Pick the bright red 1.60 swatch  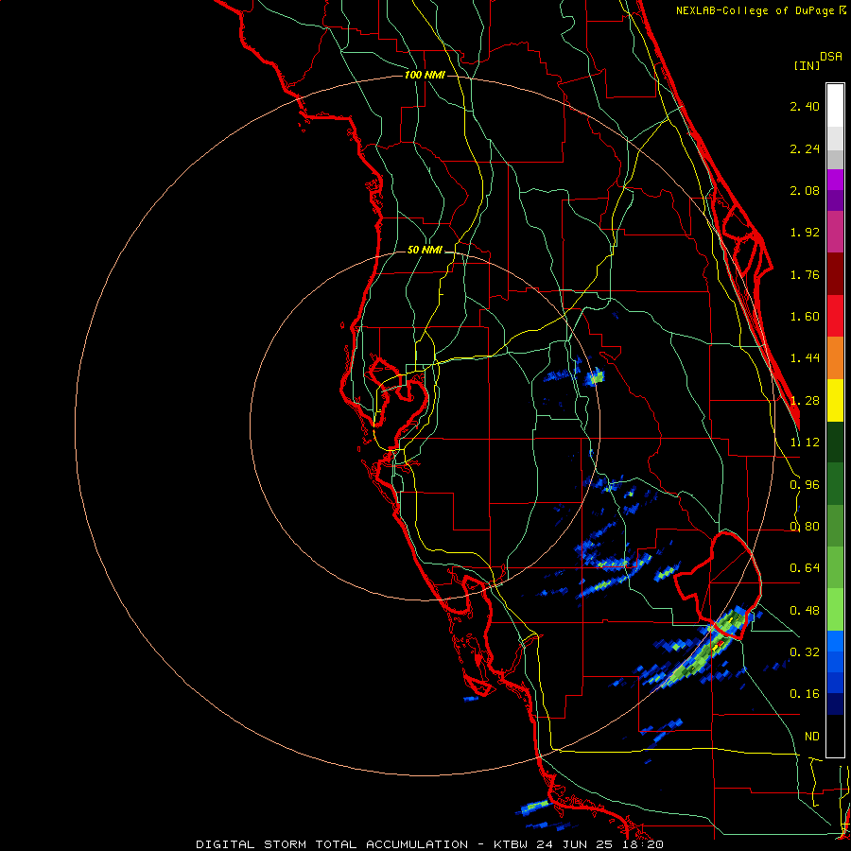(835, 316)
